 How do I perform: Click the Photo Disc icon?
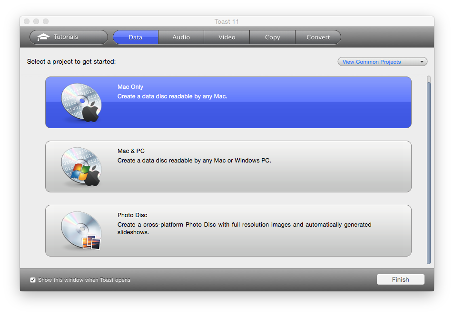click(81, 230)
